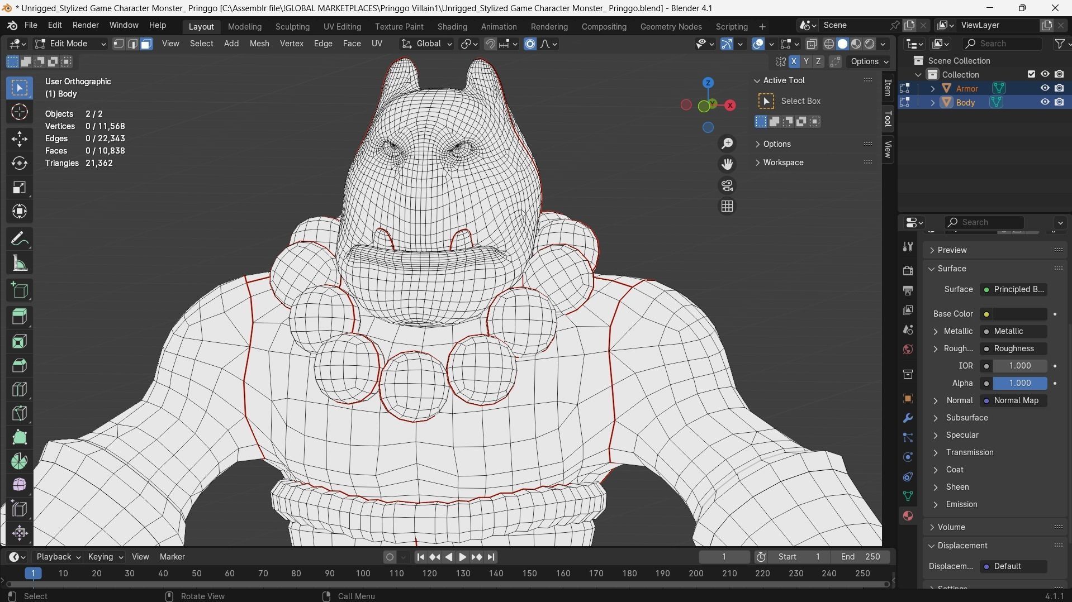The width and height of the screenshot is (1072, 602).
Task: Switch to the Shading workspace tab
Action: (452, 27)
